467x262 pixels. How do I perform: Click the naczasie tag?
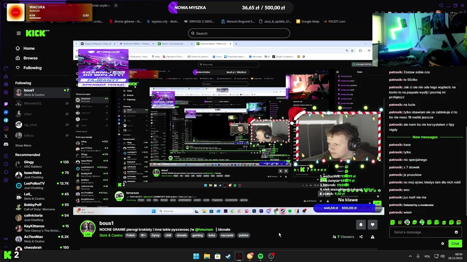(227, 235)
